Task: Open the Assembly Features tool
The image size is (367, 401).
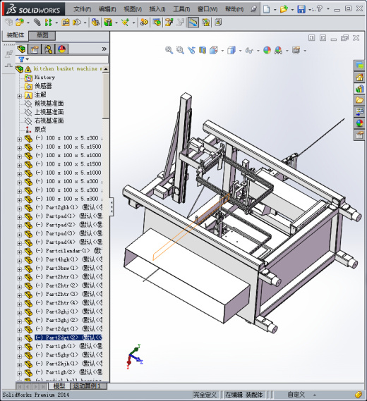Action: click(x=108, y=23)
